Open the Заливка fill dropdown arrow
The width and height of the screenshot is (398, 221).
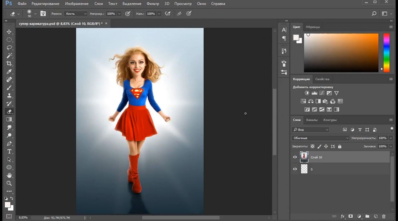[391, 146]
